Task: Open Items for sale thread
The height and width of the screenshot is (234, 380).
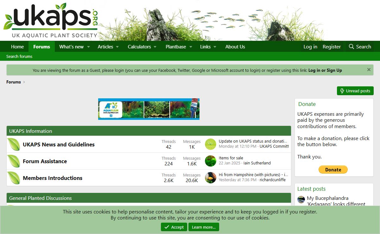Action: pyautogui.click(x=231, y=158)
